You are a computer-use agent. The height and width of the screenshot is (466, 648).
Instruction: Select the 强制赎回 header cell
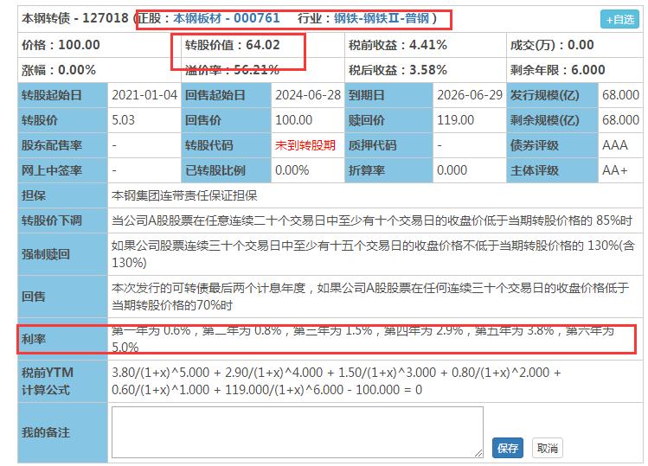pyautogui.click(x=63, y=254)
